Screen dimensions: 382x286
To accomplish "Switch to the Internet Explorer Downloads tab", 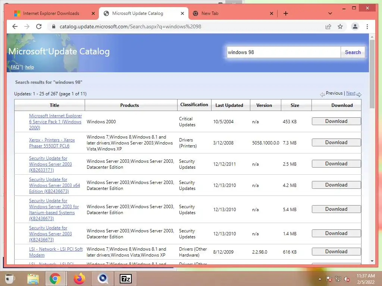I will pyautogui.click(x=51, y=13).
